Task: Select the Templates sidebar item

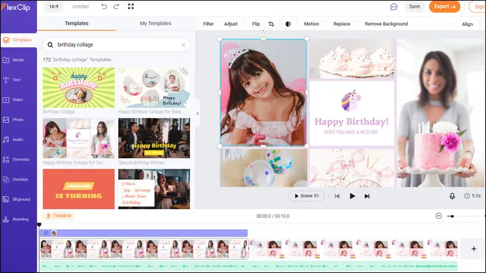Action: tap(17, 40)
